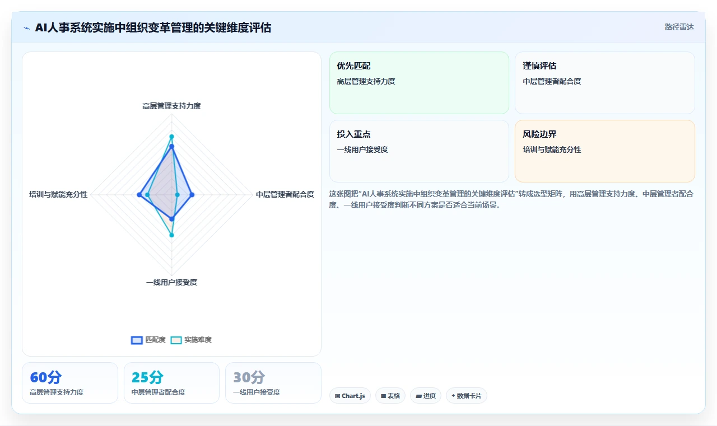Screen dimensions: 717x426
Task: Click the 60分 score card
Action: (x=70, y=383)
